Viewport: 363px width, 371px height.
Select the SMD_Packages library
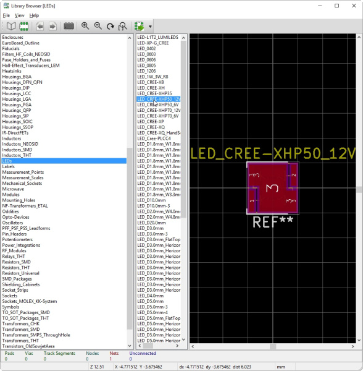tap(17, 279)
